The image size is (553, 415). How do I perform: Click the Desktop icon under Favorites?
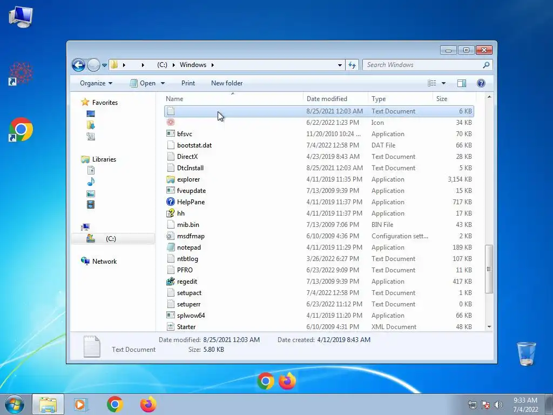pos(91,113)
